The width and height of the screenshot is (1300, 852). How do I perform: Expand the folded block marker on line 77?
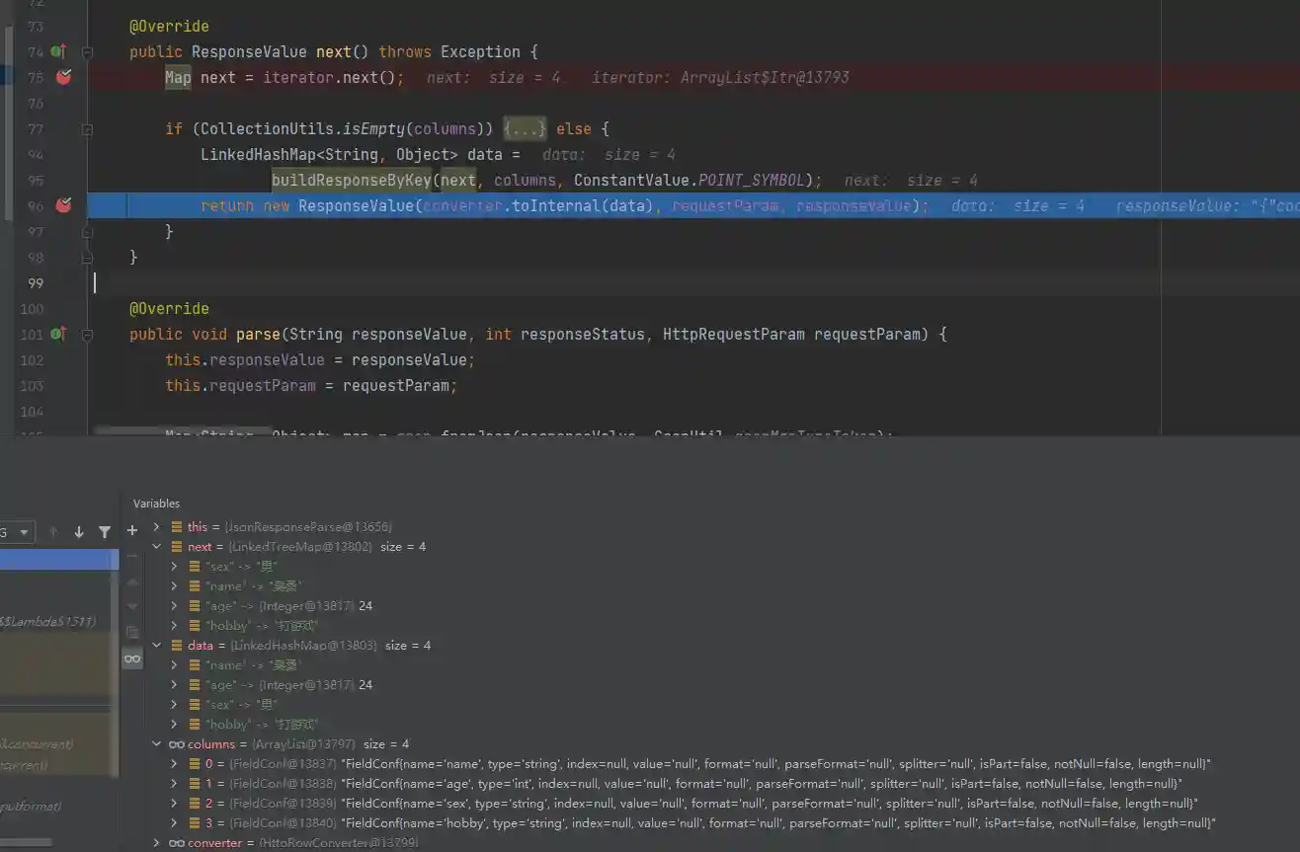87,128
